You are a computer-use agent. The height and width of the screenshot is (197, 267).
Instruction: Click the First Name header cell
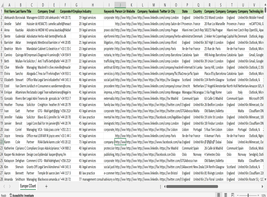click(x=9, y=11)
